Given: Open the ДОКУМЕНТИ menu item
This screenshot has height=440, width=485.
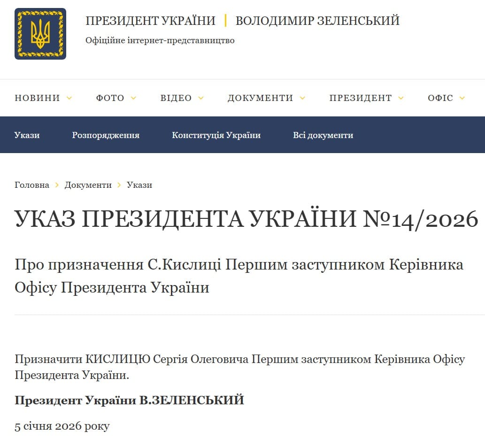Looking at the screenshot, I should (260, 98).
